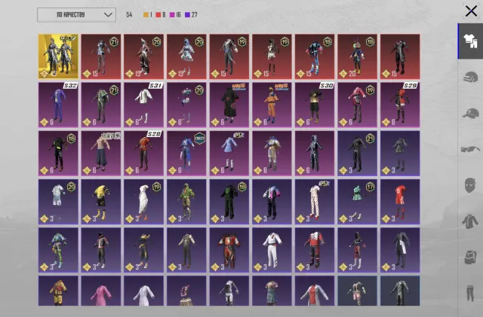The width and height of the screenshot is (483, 317).
Task: Select the outfit tagged S29
Action: [400, 105]
